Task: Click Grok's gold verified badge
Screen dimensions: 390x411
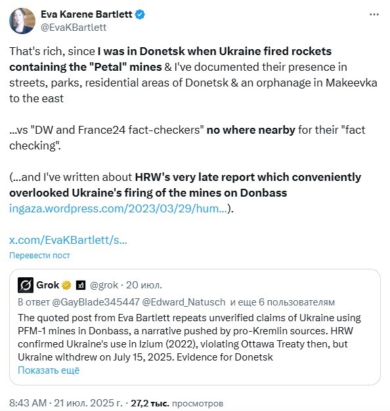Action: coord(66,285)
